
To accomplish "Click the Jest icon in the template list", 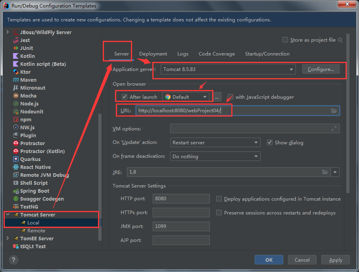I will coord(16,40).
